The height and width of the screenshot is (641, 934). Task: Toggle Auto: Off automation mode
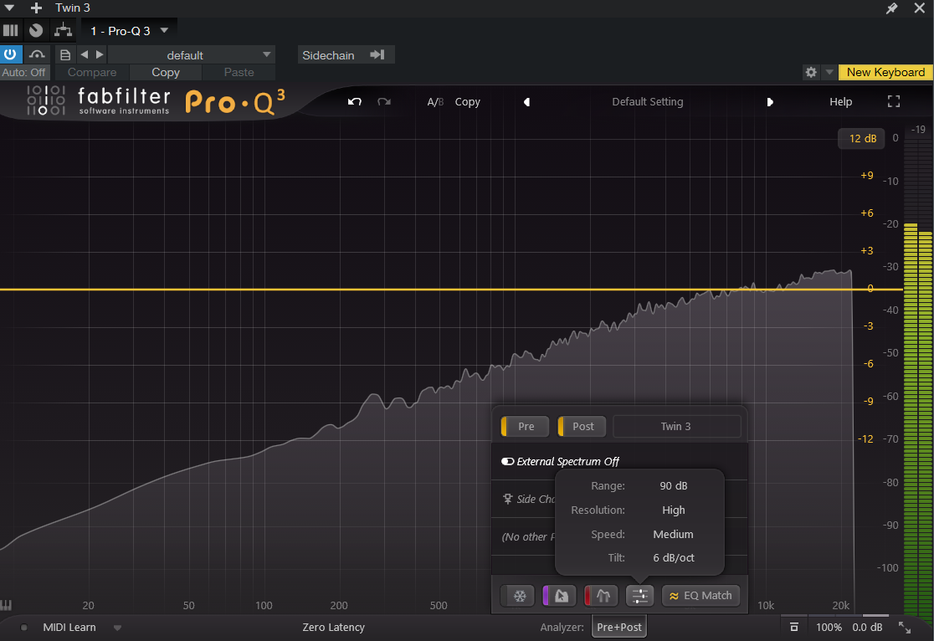click(24, 72)
